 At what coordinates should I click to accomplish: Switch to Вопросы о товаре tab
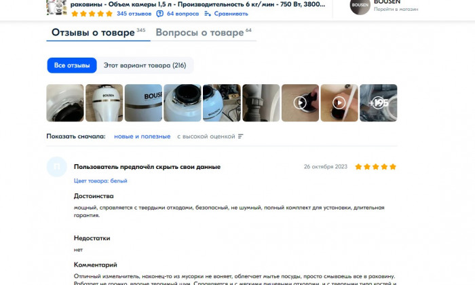(x=204, y=33)
